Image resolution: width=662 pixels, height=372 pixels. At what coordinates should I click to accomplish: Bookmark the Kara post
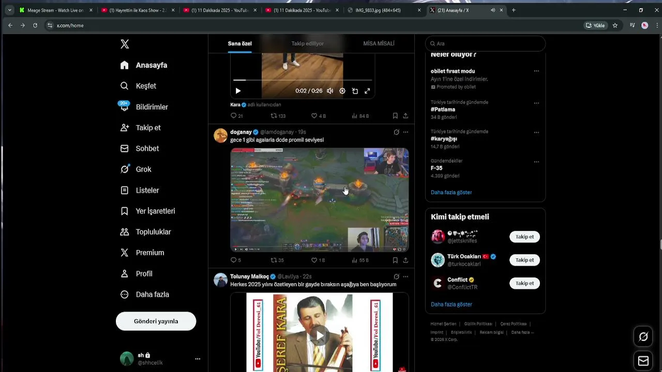coord(395,116)
